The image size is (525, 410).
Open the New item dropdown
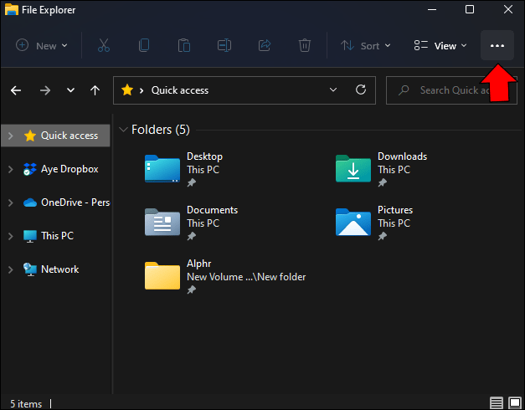pyautogui.click(x=42, y=46)
